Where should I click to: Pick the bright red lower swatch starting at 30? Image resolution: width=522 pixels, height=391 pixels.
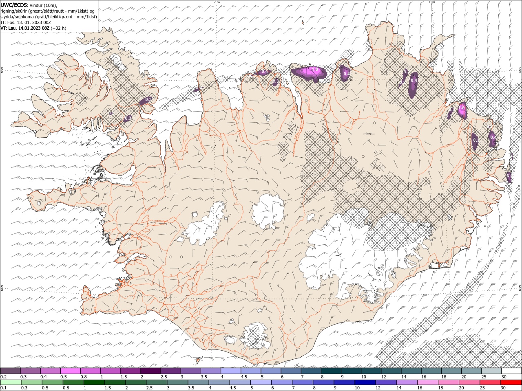[511, 382]
